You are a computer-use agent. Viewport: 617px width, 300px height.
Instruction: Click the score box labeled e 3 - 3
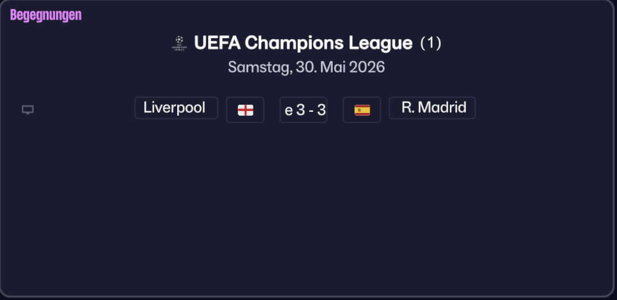click(303, 110)
